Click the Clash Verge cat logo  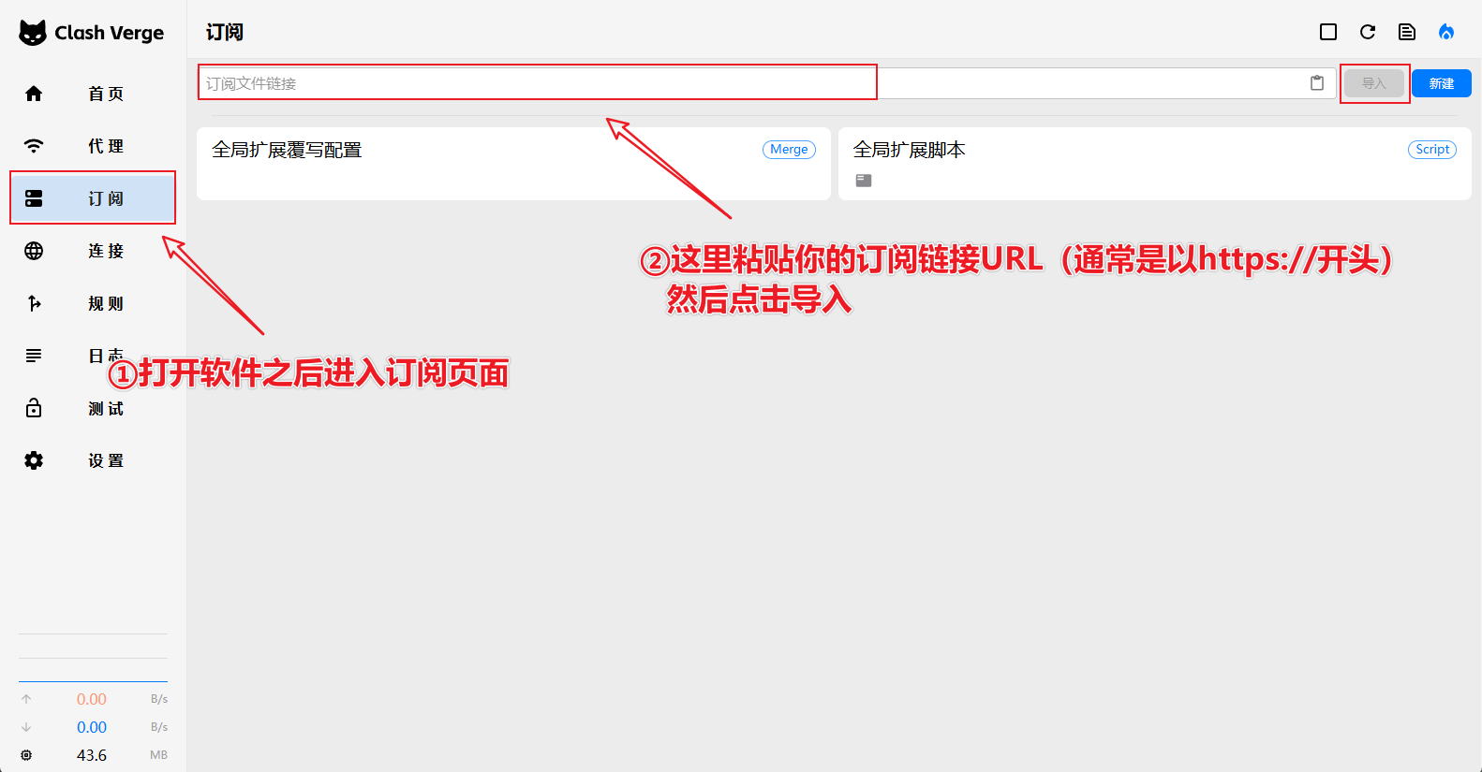pos(33,33)
